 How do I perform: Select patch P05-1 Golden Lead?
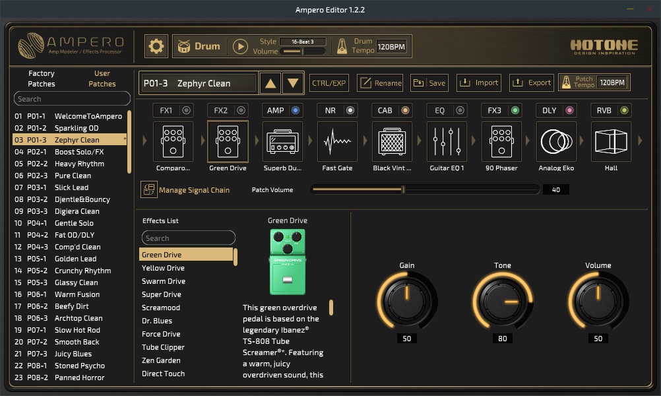click(x=70, y=259)
